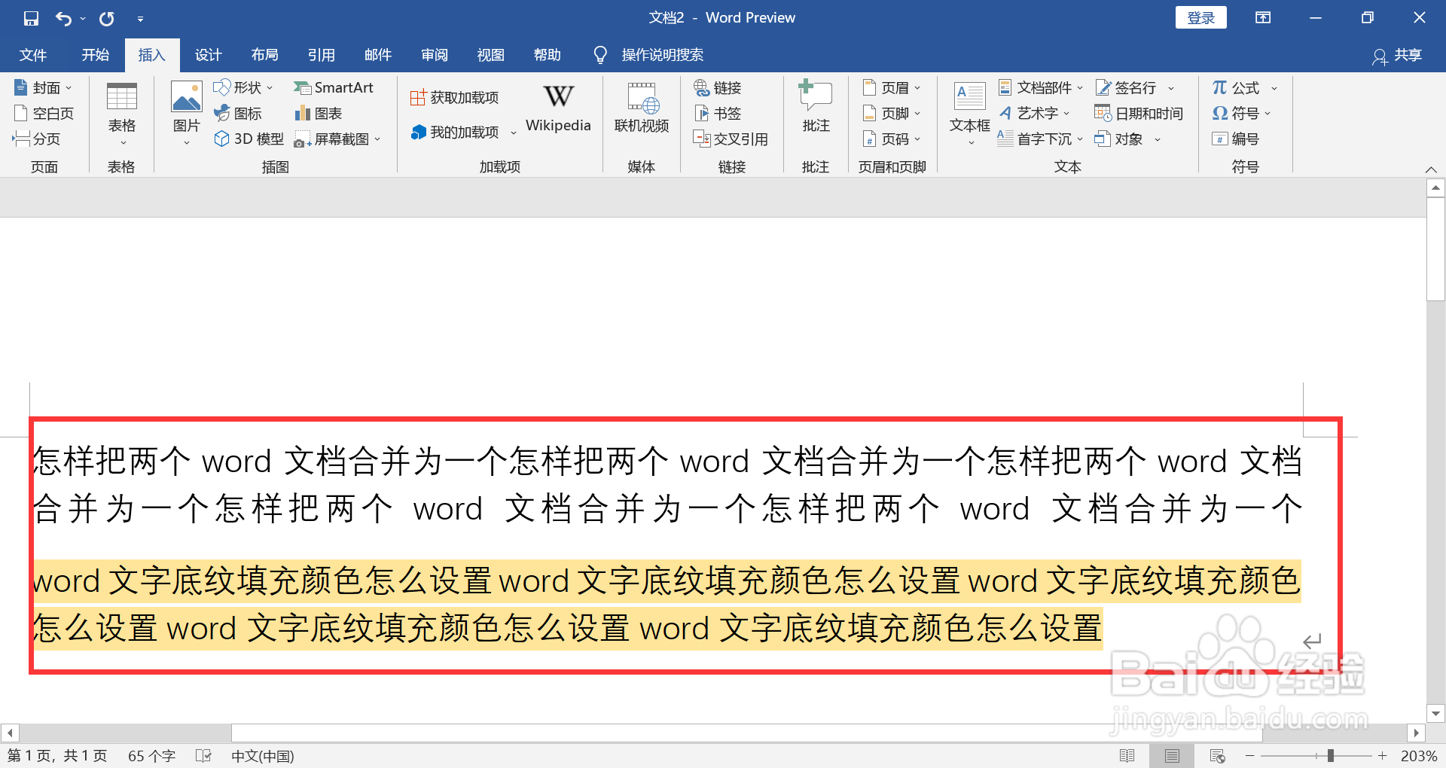1446x768 pixels.
Task: Click the 图标 icons button
Action: (238, 114)
